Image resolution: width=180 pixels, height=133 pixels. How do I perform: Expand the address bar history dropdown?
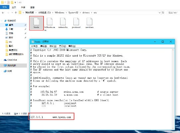[159, 13]
